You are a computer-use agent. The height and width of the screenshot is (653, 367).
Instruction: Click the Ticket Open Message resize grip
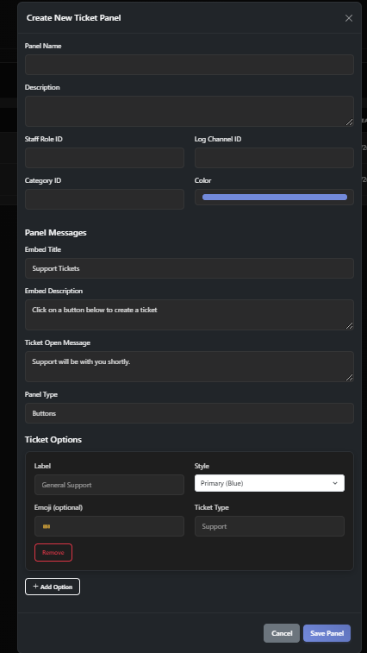[349, 377]
